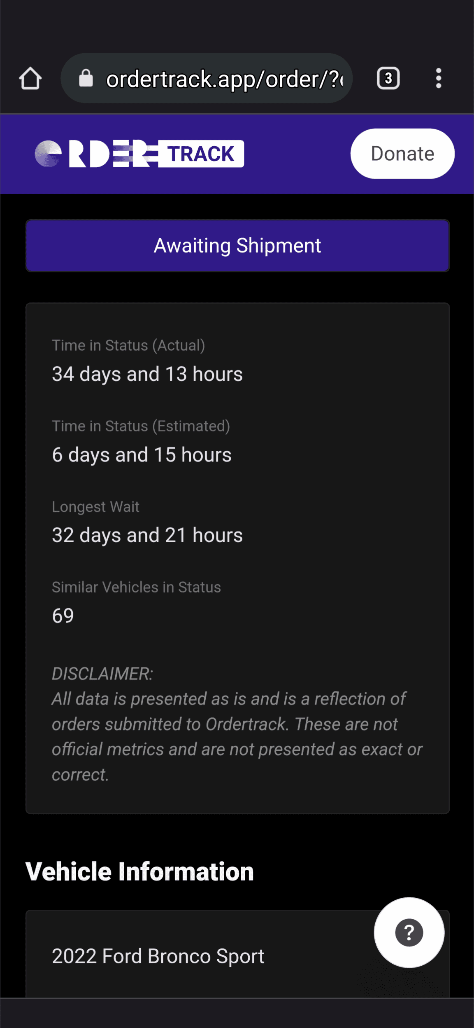Image resolution: width=474 pixels, height=1028 pixels.
Task: Tap the Time in Status (Estimated) value
Action: pos(142,455)
